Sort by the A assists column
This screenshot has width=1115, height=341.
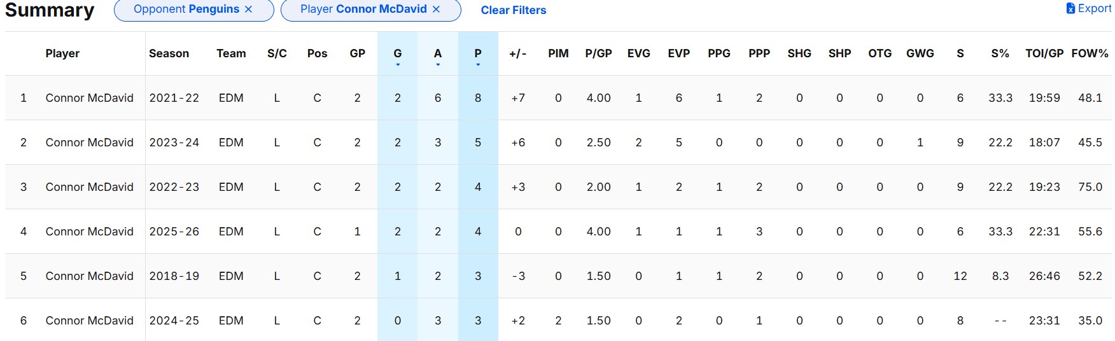[x=438, y=53]
